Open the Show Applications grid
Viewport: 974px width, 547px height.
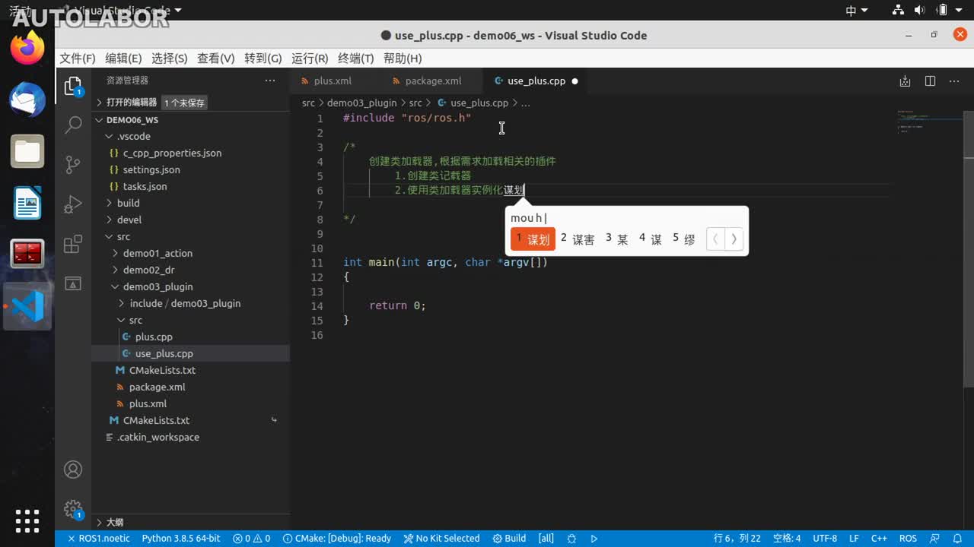click(x=27, y=521)
